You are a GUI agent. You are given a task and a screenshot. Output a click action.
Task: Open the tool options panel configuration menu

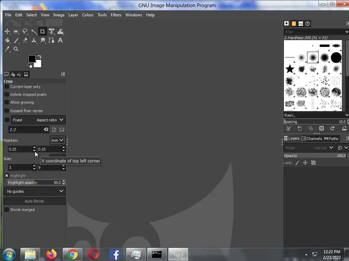click(63, 74)
